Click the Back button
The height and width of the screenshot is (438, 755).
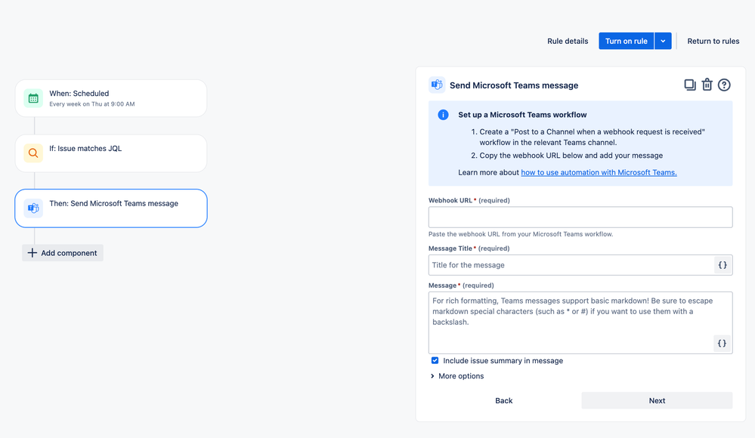click(x=503, y=400)
